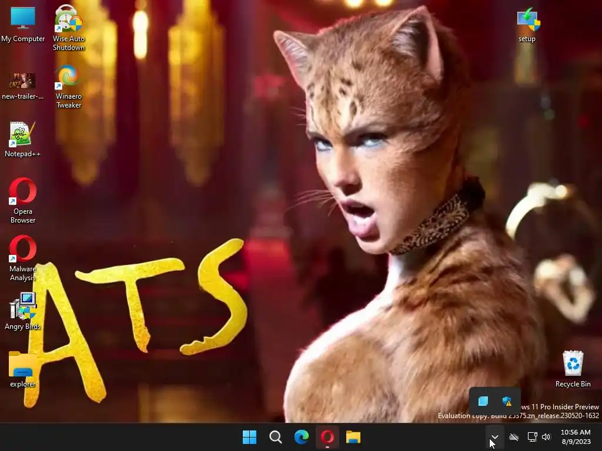The image size is (602, 451).
Task: Select the Opera Browser desktop shortcut
Action: pyautogui.click(x=23, y=201)
